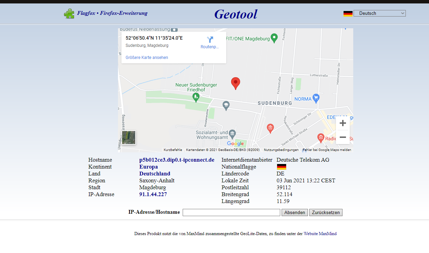Select the NORMA shopping cart marker
This screenshot has height=253, width=429.
316,98
